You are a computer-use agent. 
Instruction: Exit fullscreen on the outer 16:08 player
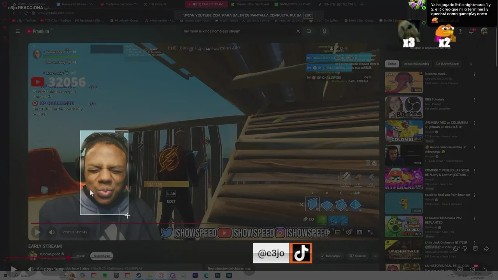485,269
